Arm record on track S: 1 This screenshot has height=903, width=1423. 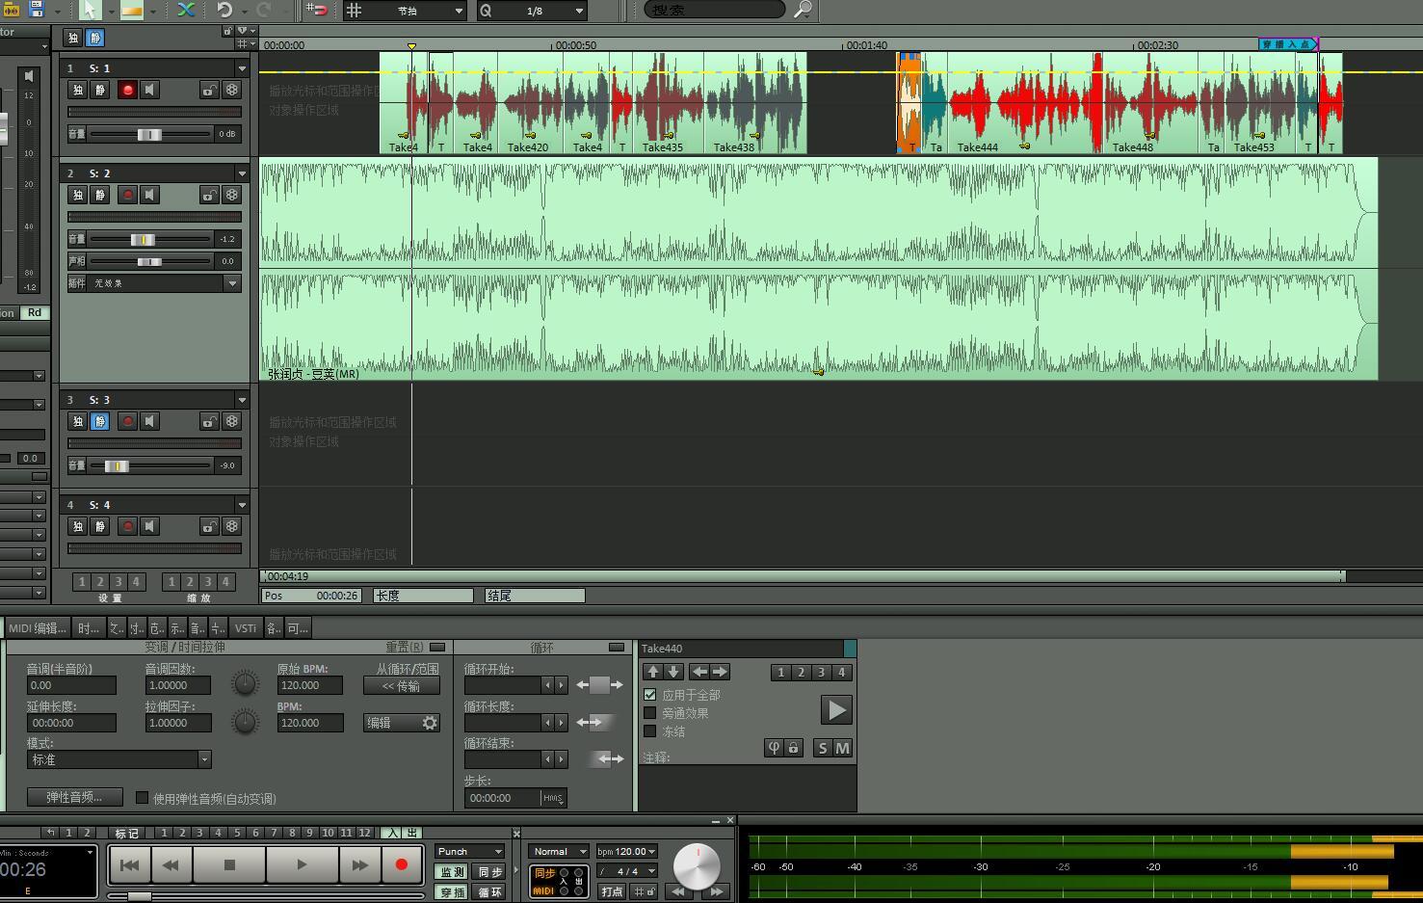127,90
